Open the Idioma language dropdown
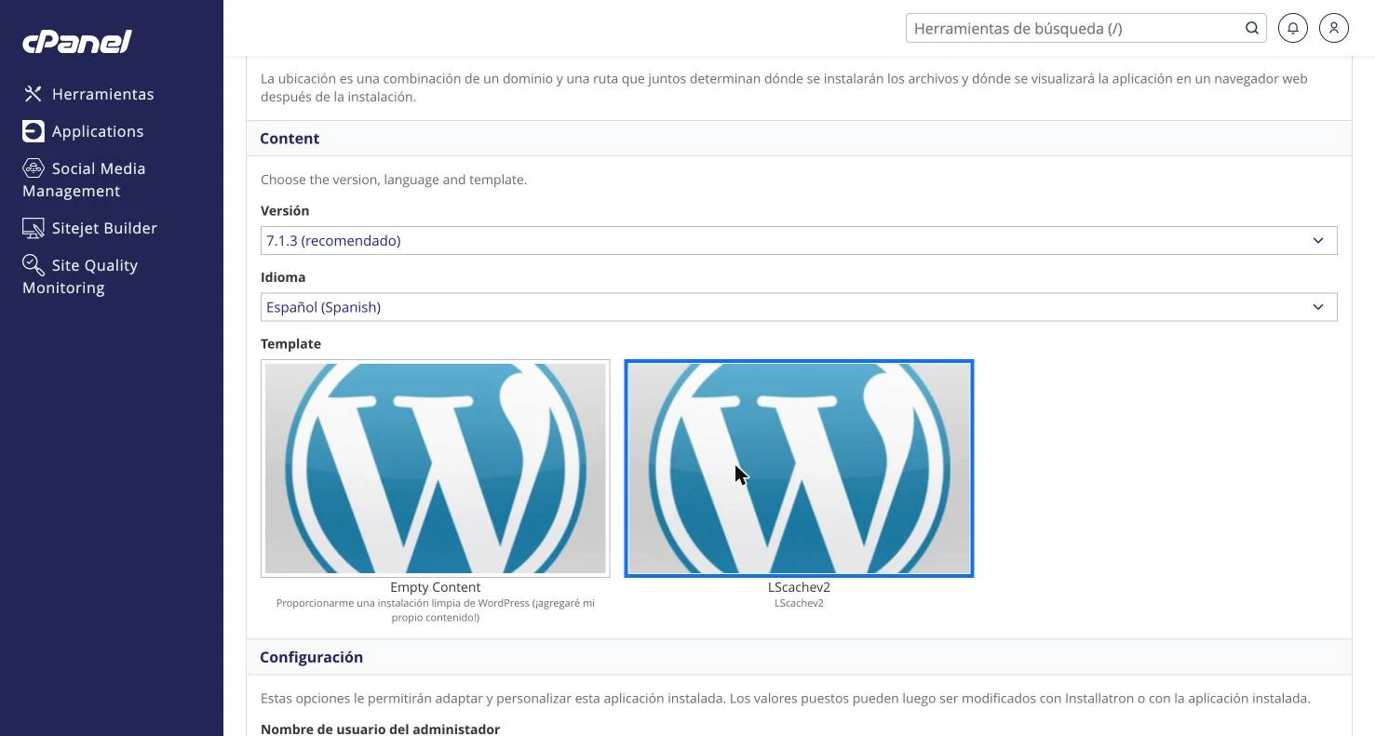 coord(799,307)
